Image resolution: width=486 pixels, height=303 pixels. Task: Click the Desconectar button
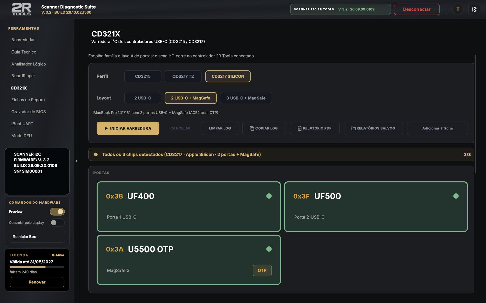(x=416, y=9)
